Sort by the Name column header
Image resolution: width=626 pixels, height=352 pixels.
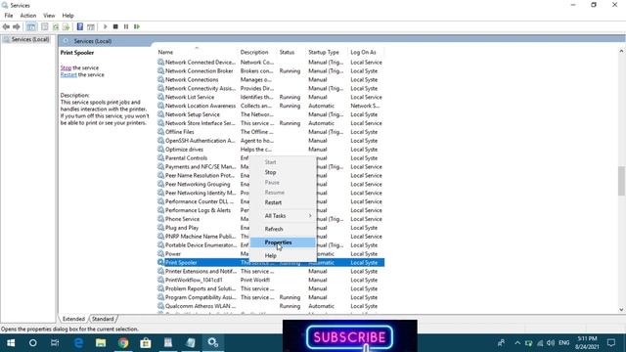point(197,52)
